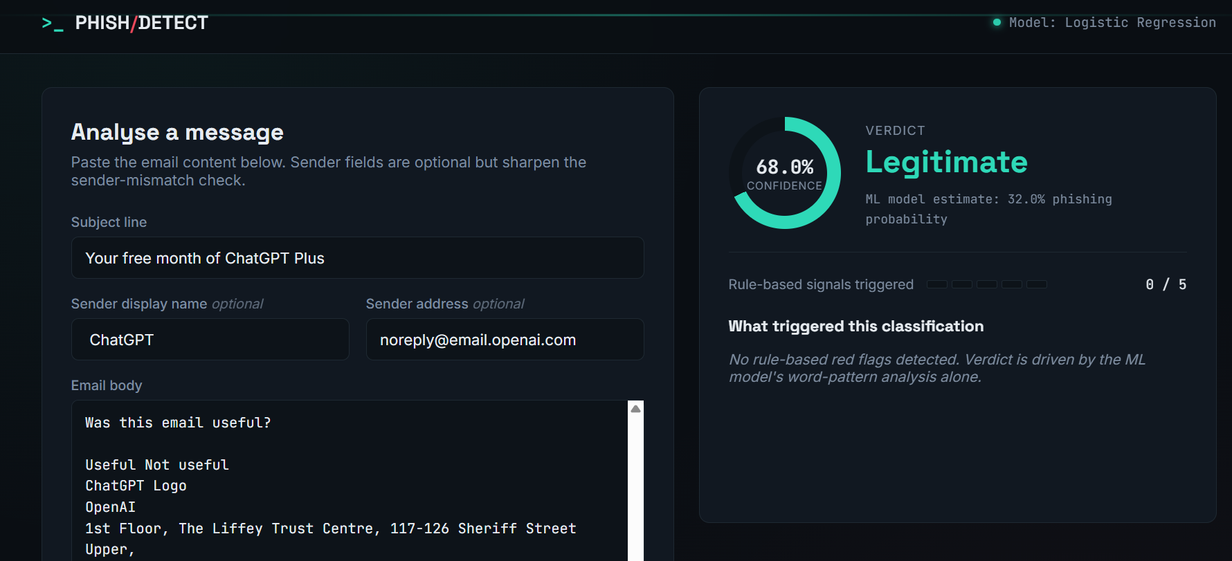
Task: Click the rule-based signals segment bar
Action: pos(987,284)
